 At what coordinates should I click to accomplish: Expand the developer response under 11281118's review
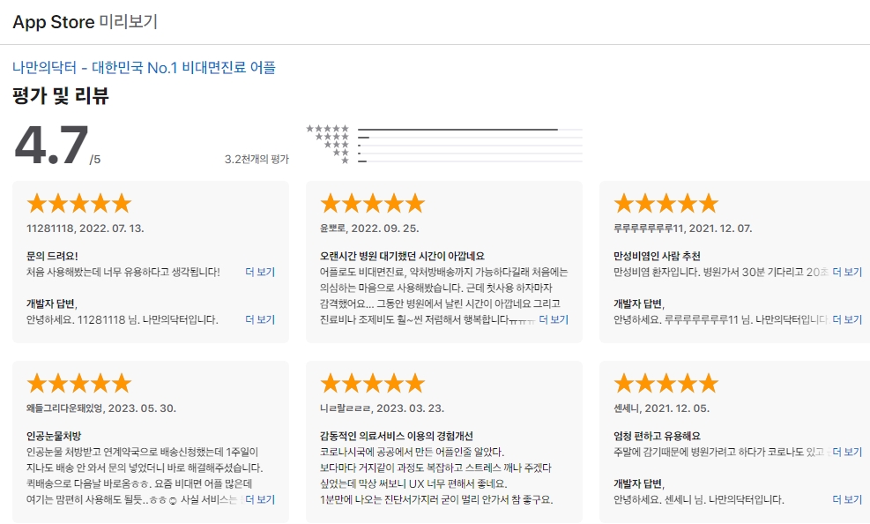point(260,319)
